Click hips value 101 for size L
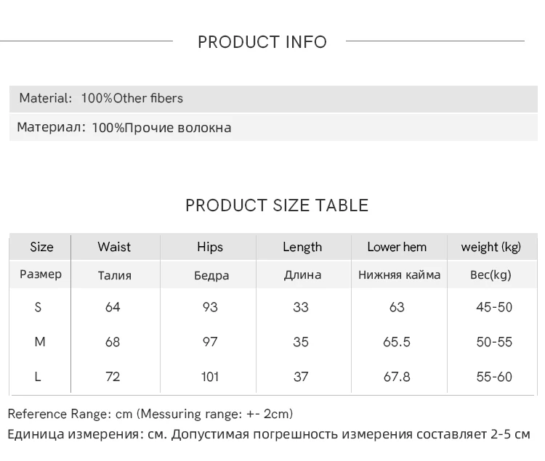The image size is (545, 461). coord(210,377)
